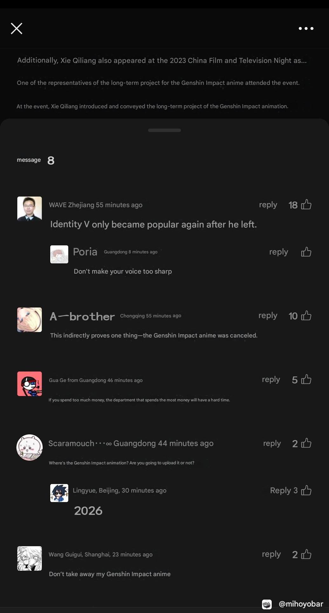Like Scaramouch's comment about the animation
The height and width of the screenshot is (613, 329).
306,443
